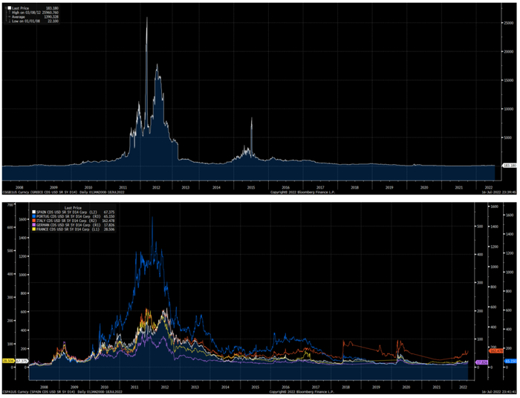This screenshot has width=520, height=398.
Task: Click the 25000 tick on Greece price axis
Action: pos(509,23)
